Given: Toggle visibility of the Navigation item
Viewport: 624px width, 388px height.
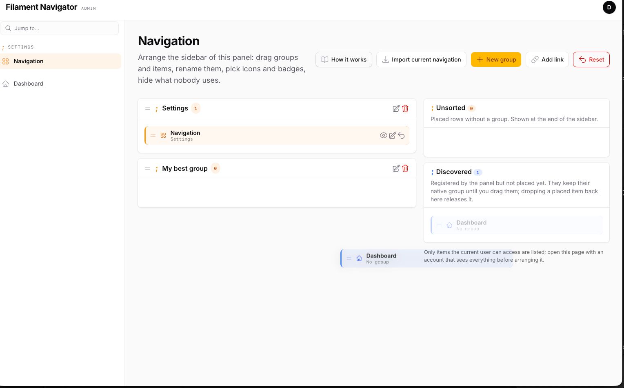Looking at the screenshot, I should point(383,135).
